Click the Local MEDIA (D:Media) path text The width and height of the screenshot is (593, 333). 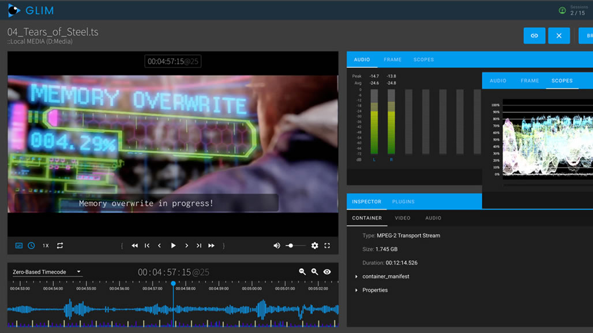pos(40,41)
